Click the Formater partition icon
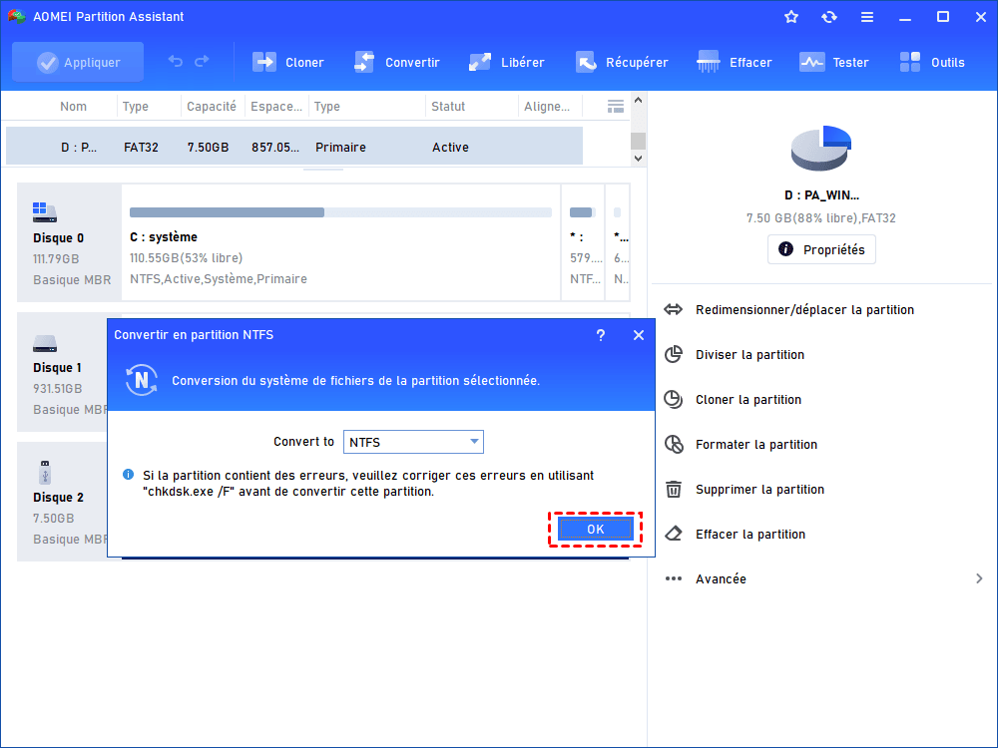Viewport: 998px width, 748px height. pos(674,444)
